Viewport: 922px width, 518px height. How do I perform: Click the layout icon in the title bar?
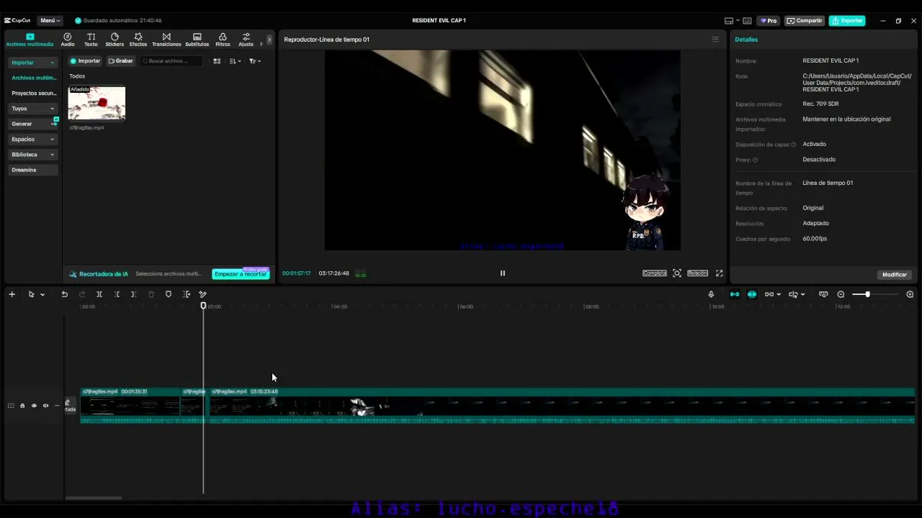[729, 21]
